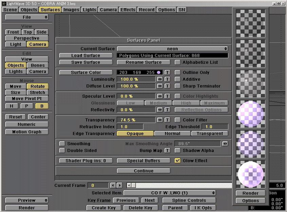The width and height of the screenshot is (287, 212).
Task: Open the Current Surface dropdown showing neon
Action: tap(173, 49)
